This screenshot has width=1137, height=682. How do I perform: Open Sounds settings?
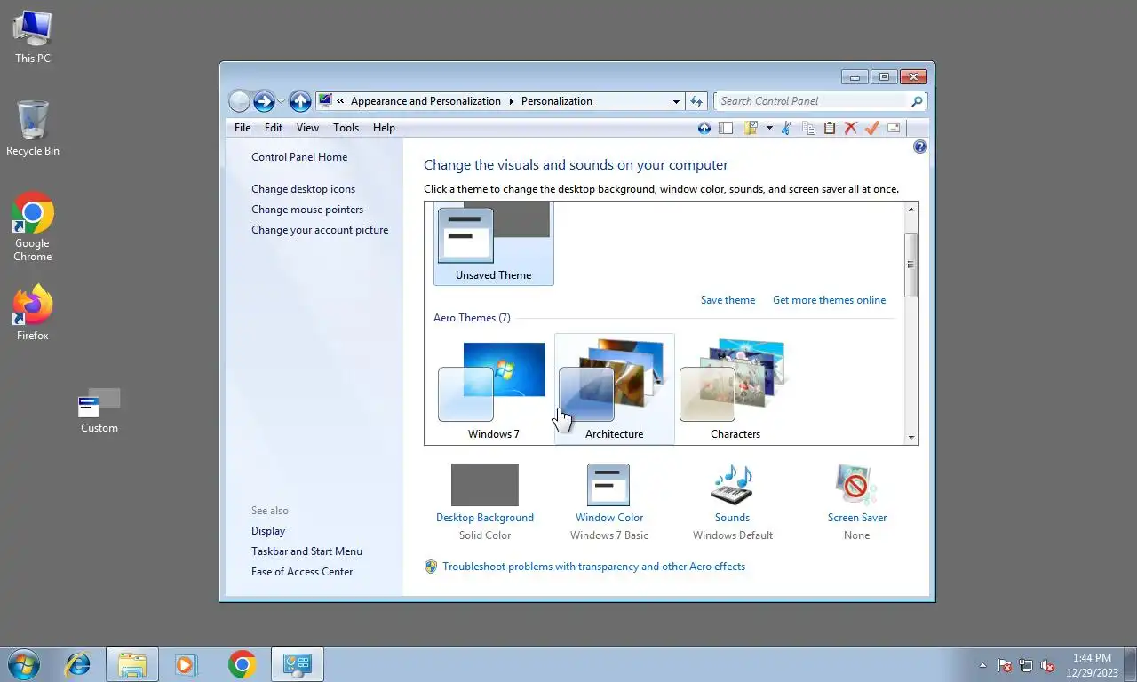click(733, 502)
